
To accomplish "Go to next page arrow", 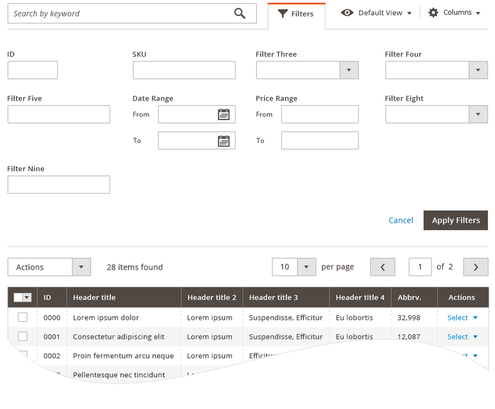I will (475, 267).
